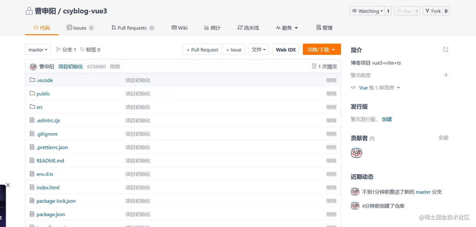Open the .vscode folder icon
This screenshot has height=227, width=476.
coord(32,80)
